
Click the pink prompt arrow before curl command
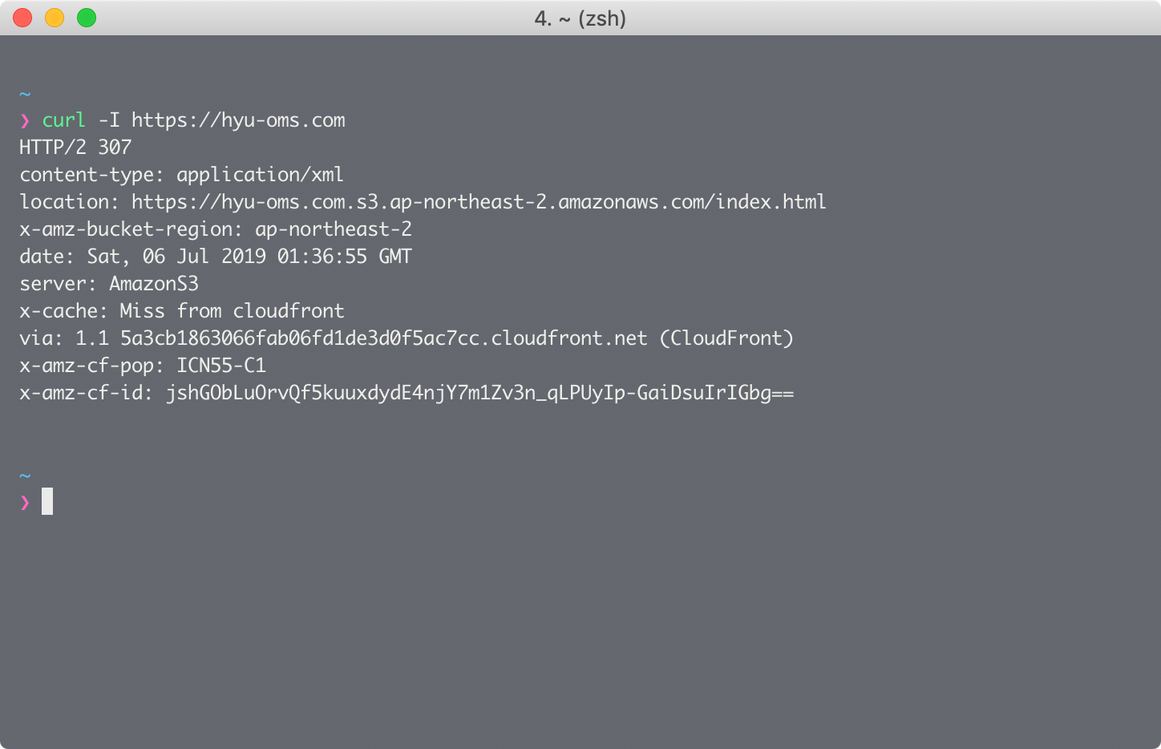[x=25, y=120]
